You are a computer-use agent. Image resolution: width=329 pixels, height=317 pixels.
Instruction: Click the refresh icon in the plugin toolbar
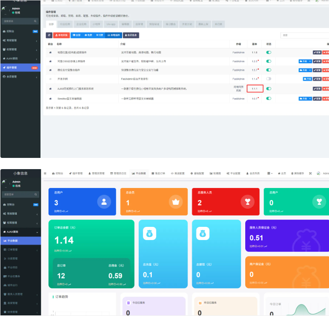pos(49,35)
